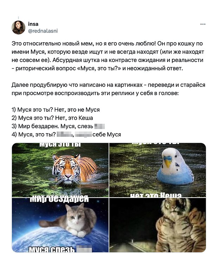218x273 pixels.
Task: Open the swimming tiger image
Action: [60, 170]
